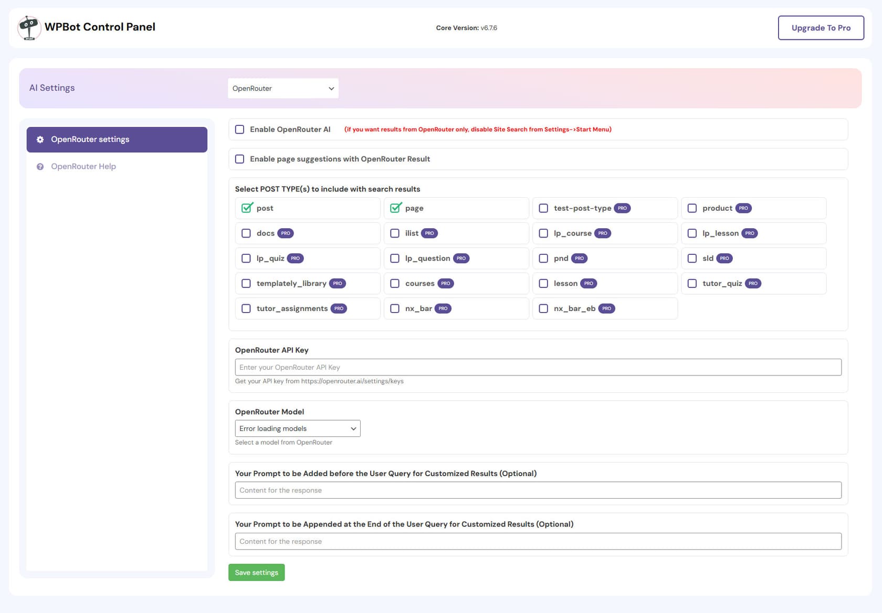The image size is (882, 613).
Task: Open the OpenRouter Model dropdown
Action: pyautogui.click(x=298, y=429)
